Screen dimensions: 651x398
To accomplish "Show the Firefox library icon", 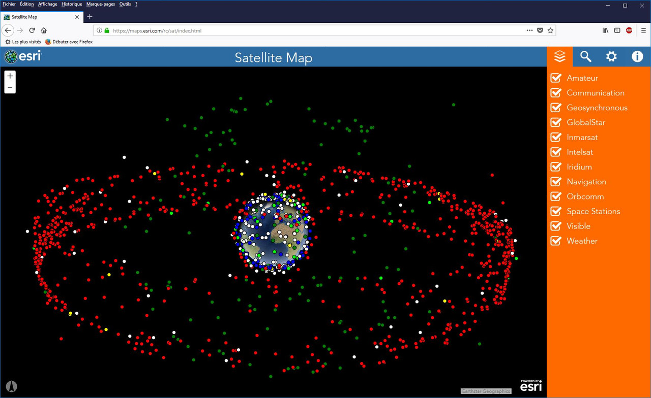I will point(605,30).
